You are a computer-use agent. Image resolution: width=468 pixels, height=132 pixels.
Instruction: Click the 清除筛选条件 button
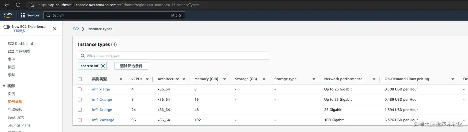131,66
